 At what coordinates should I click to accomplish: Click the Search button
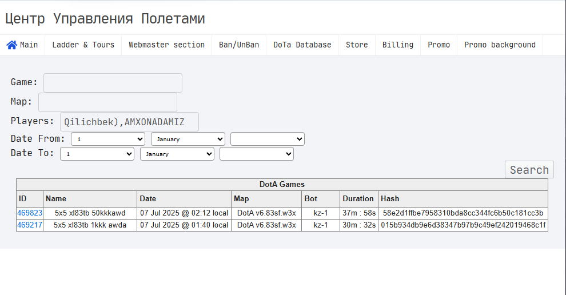tap(529, 170)
